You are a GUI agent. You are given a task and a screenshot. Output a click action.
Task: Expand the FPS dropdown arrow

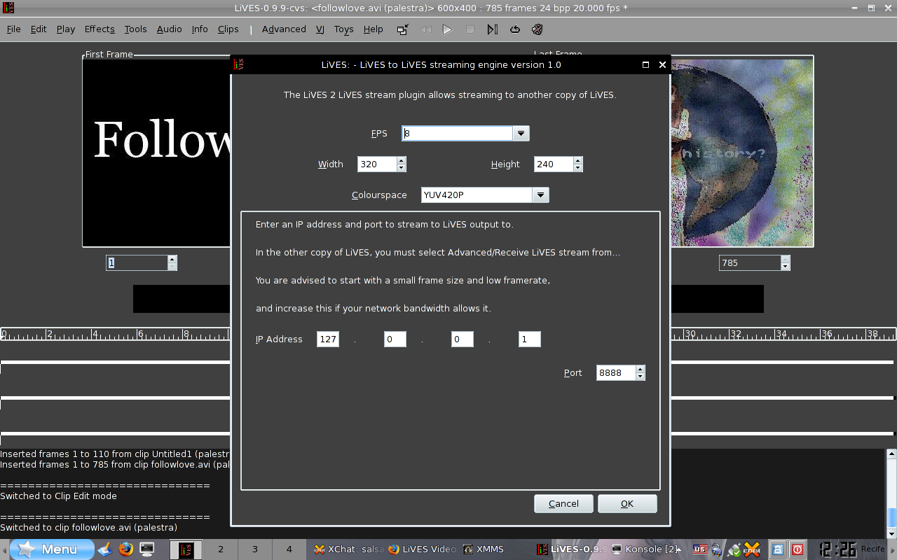point(521,134)
